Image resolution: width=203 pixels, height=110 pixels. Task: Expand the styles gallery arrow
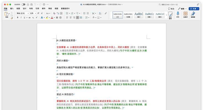tap(166, 15)
